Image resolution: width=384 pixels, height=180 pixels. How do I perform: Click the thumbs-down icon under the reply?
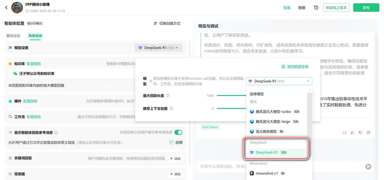click(360, 133)
